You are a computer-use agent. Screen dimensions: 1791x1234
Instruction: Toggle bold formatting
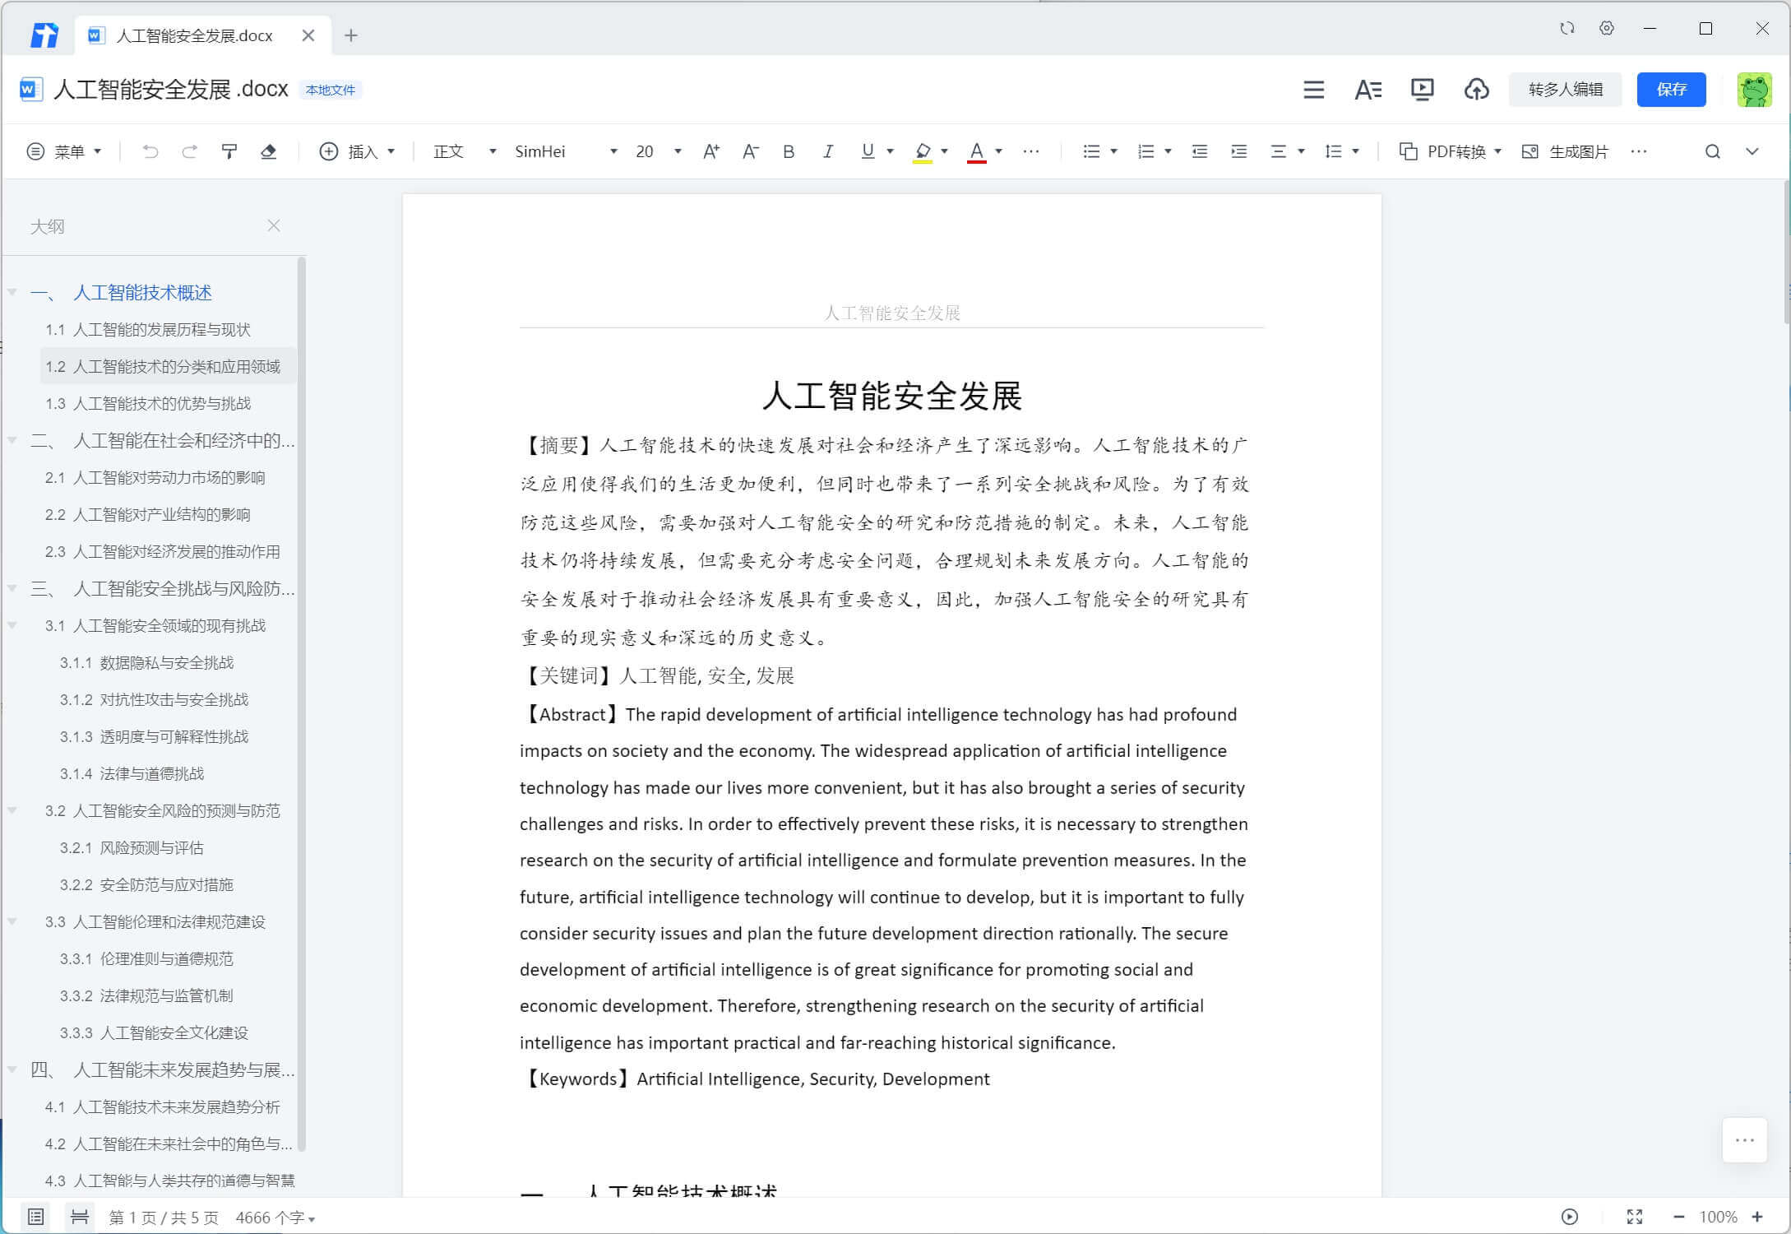[x=788, y=151]
